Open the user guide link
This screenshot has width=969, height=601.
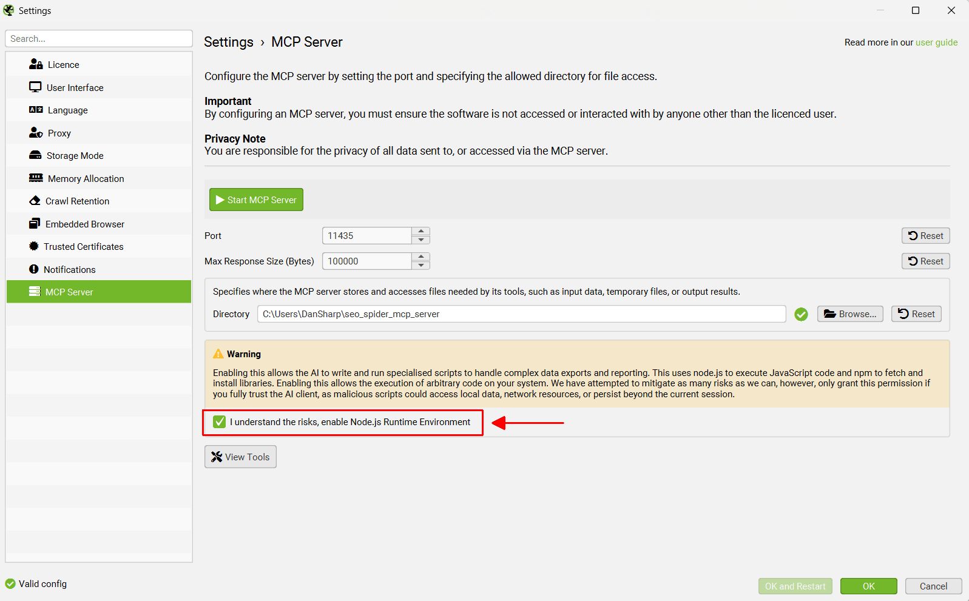(936, 42)
